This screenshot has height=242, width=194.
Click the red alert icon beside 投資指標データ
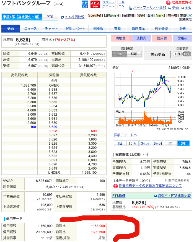[x=115, y=186]
